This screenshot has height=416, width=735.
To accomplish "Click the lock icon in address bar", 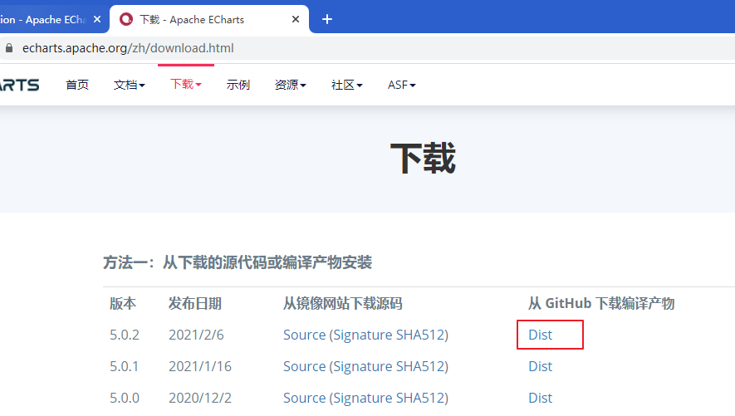I will [x=9, y=48].
